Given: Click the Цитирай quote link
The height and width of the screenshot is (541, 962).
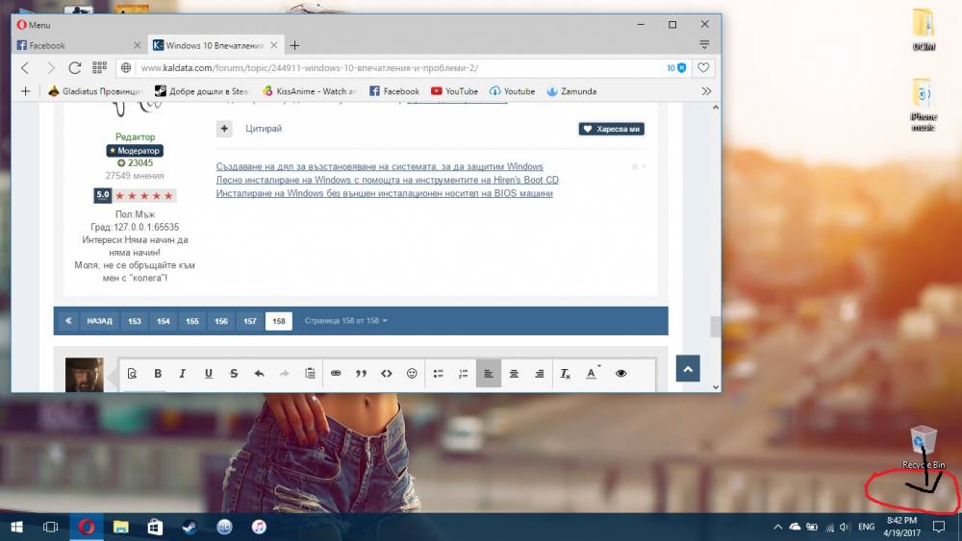Looking at the screenshot, I should tap(264, 129).
